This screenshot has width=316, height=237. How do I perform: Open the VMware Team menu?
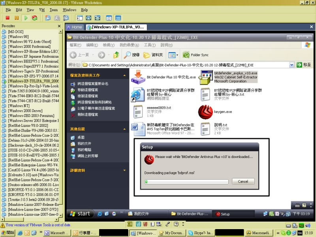[x=54, y=10]
